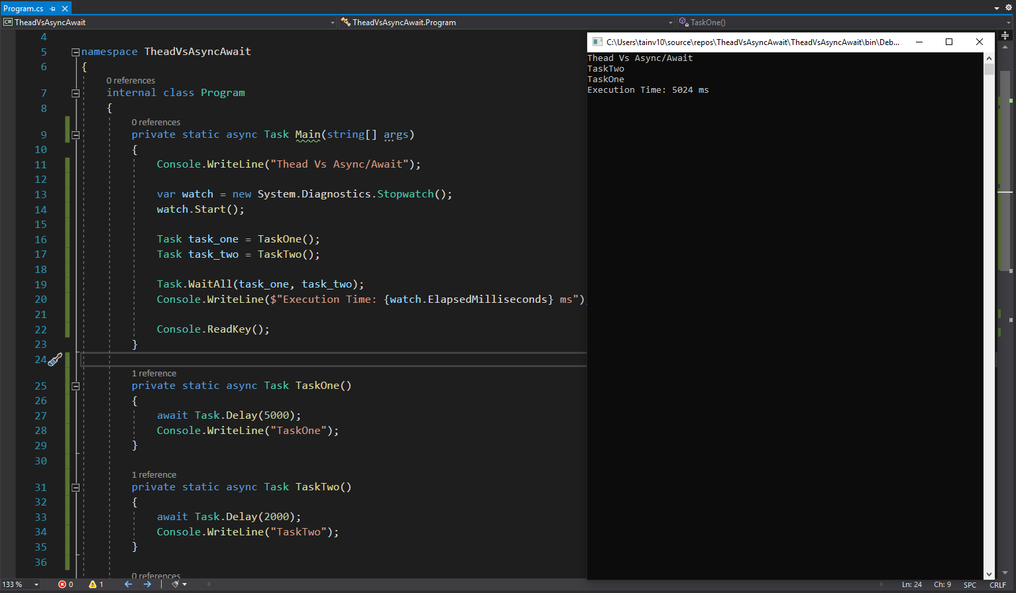
Task: Collapse the namespace TheadVsAsyncAwait block
Action: 76,52
